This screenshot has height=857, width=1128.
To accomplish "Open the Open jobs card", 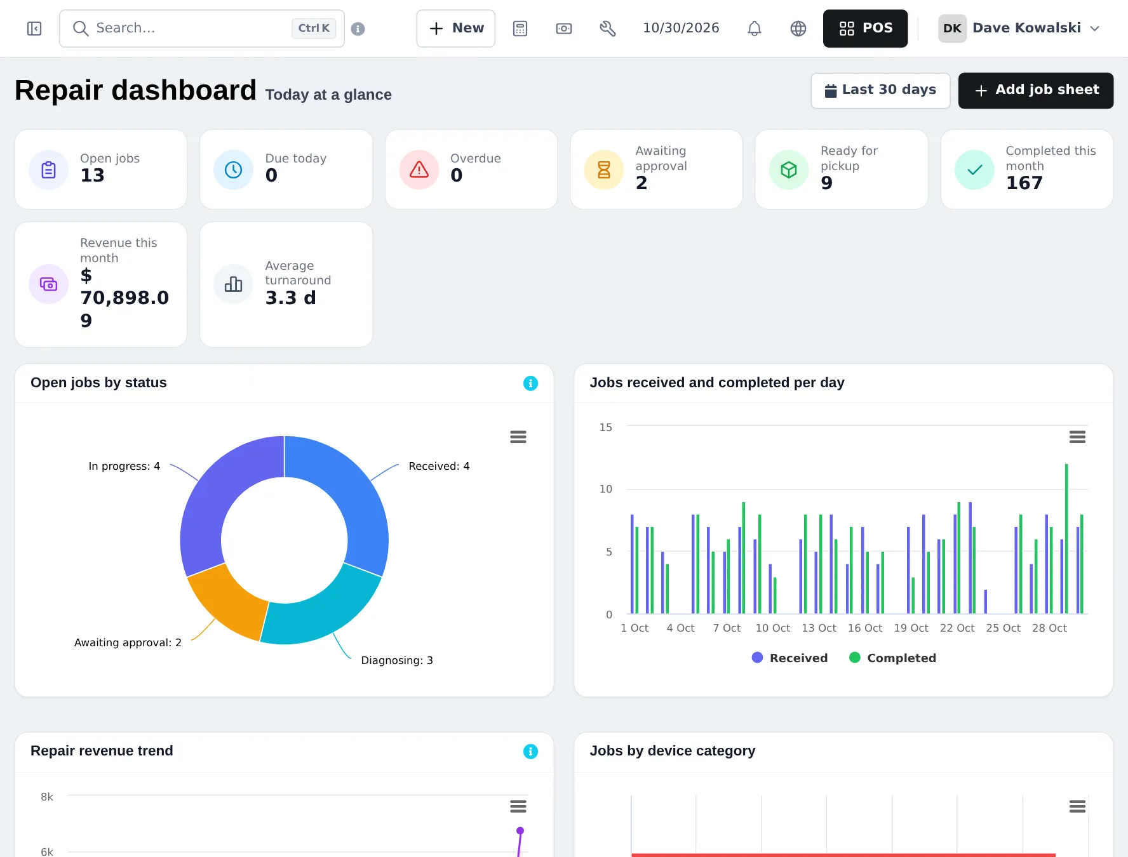I will 101,169.
